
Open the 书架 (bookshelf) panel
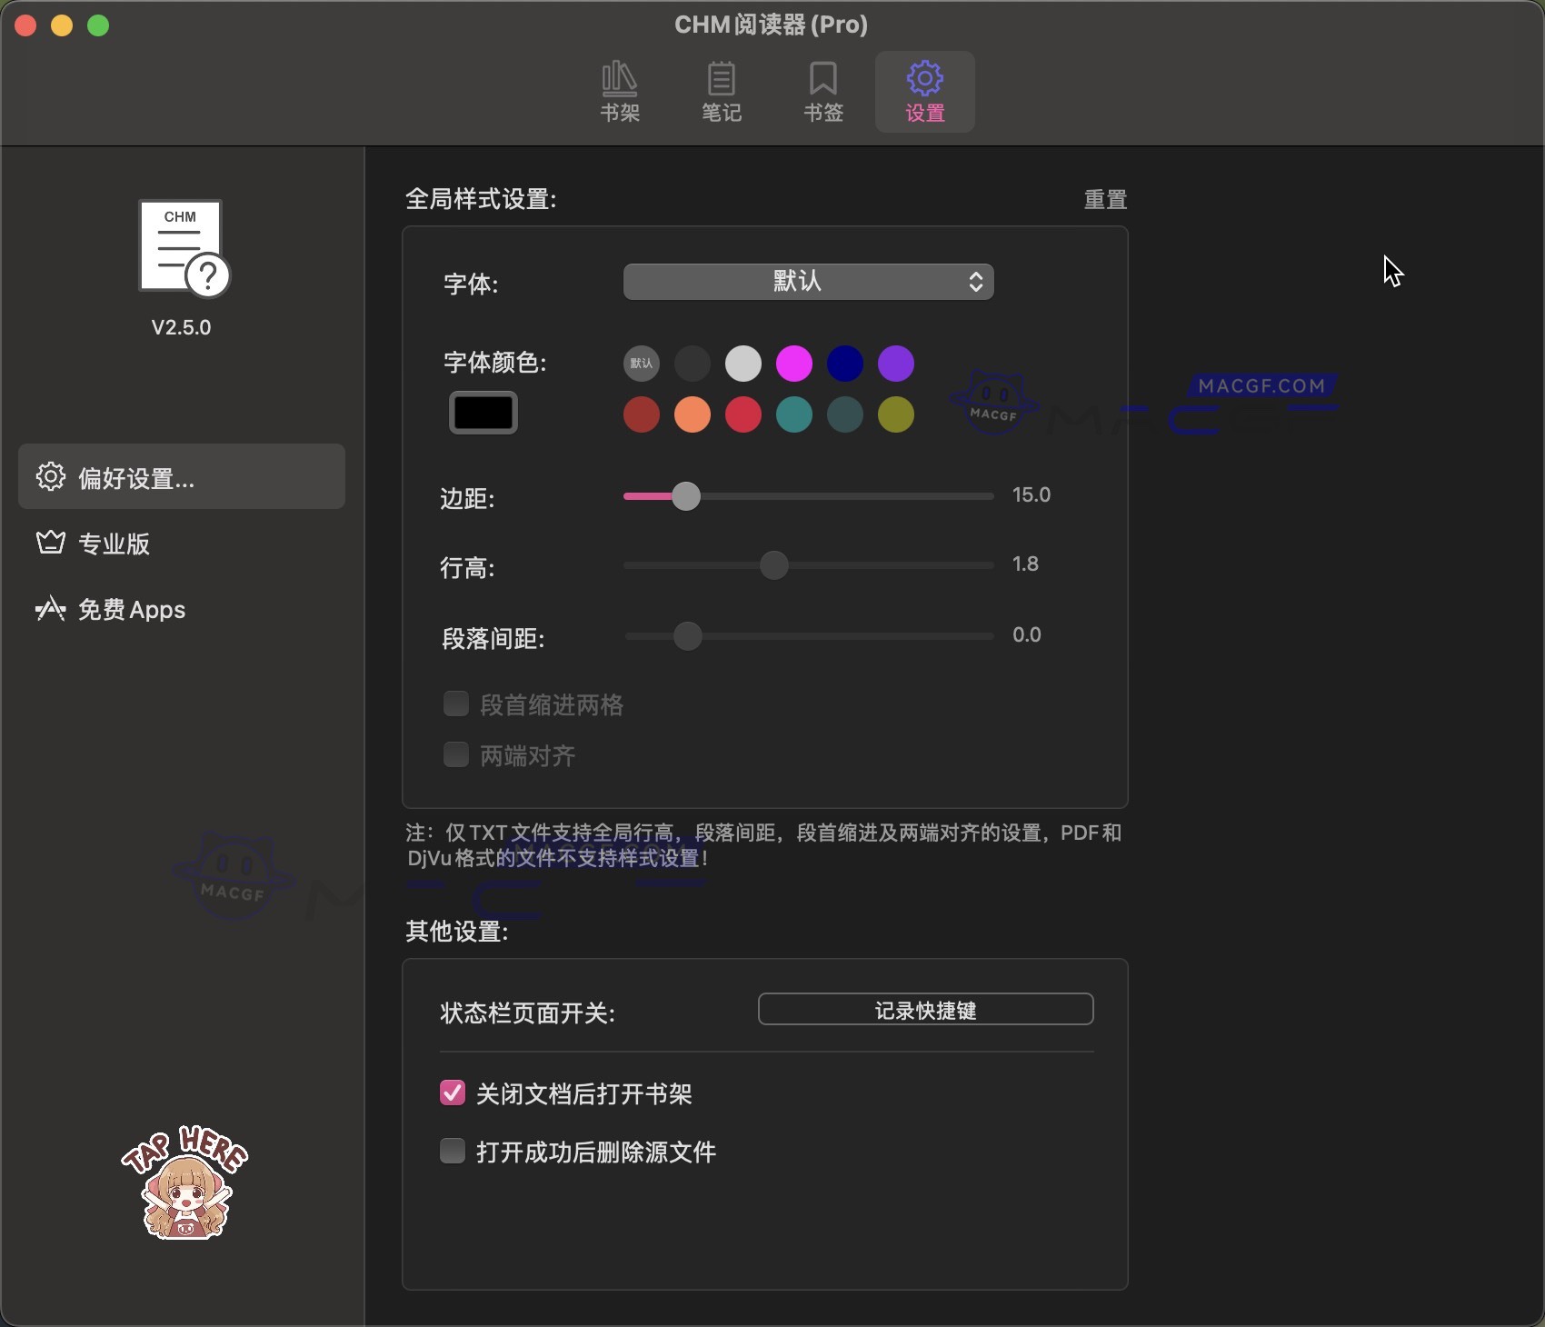621,90
